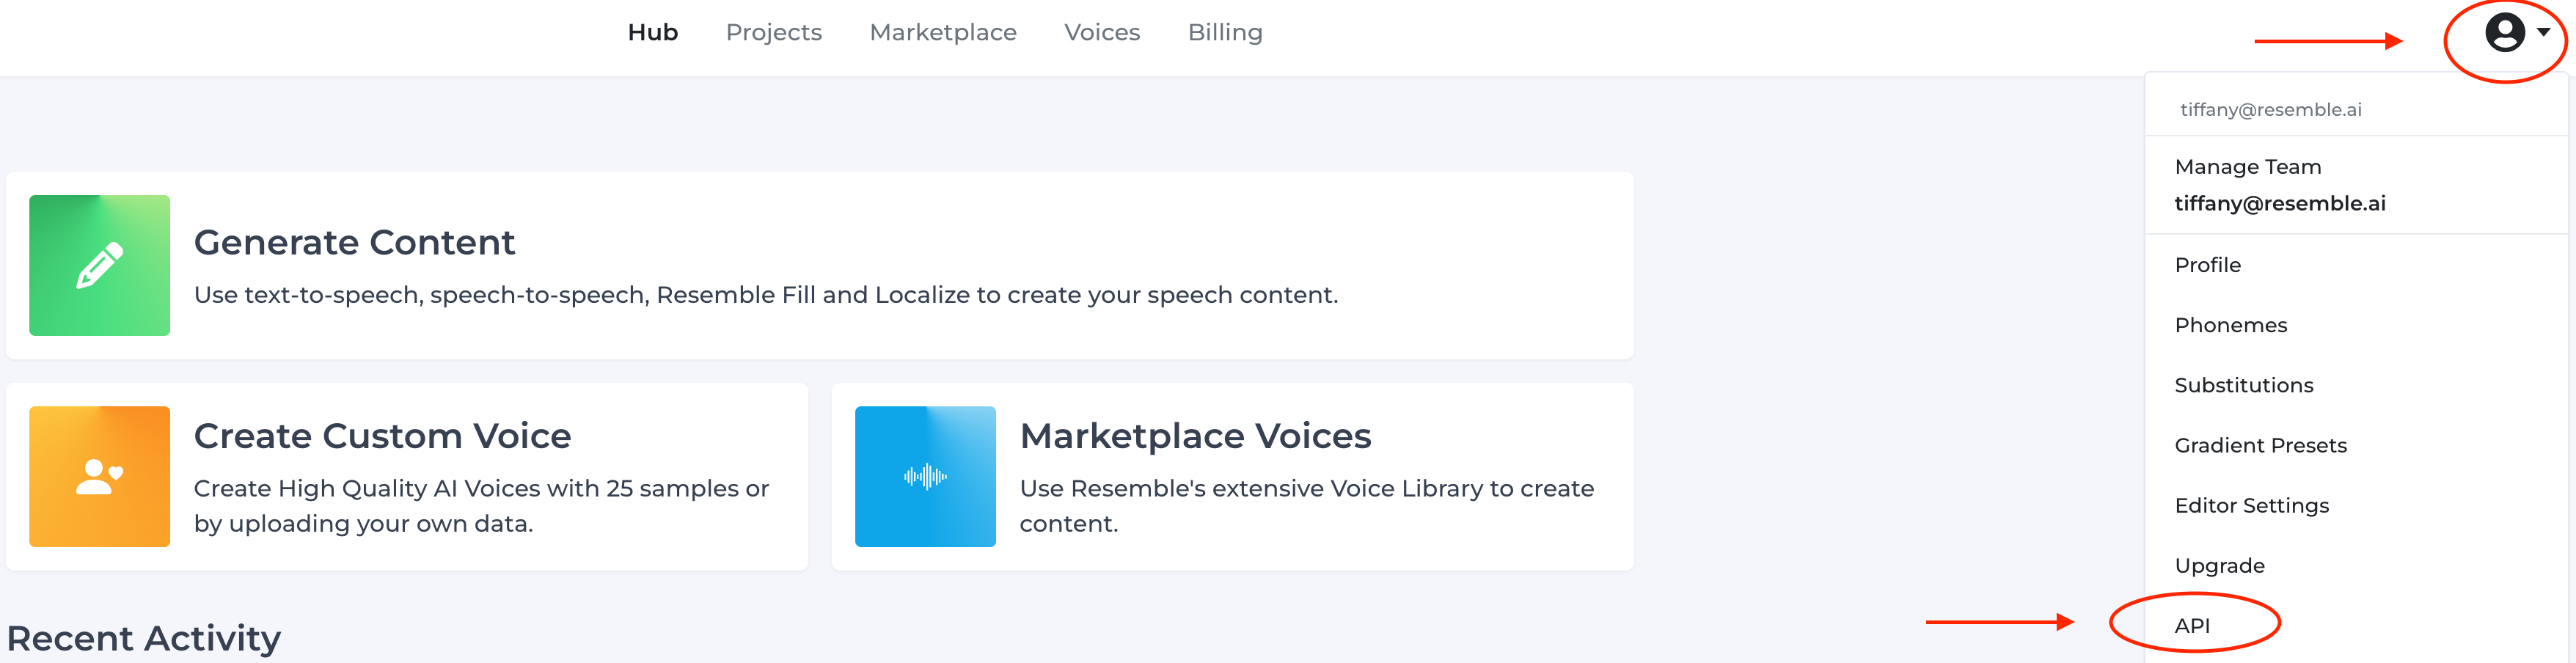Select Manage Team in account menu

2247,167
